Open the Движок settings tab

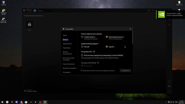click(x=65, y=39)
